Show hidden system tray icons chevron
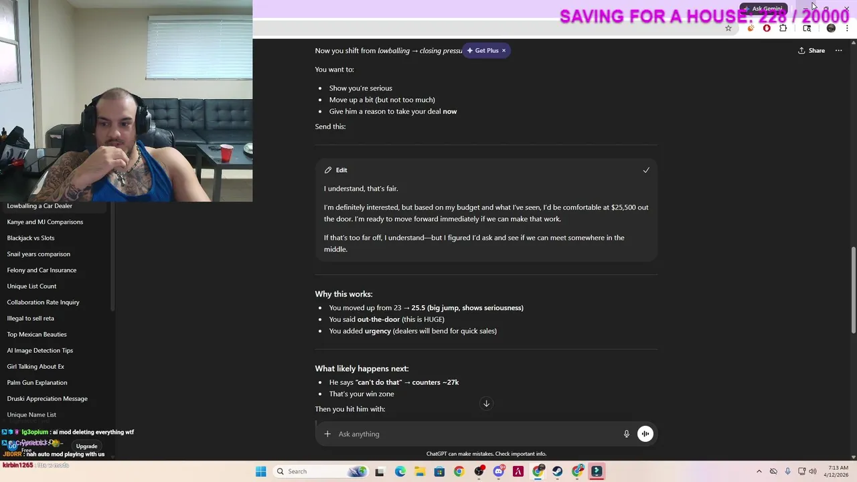 759,471
